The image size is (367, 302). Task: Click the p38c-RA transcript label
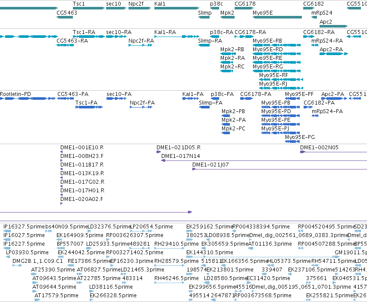(222, 32)
